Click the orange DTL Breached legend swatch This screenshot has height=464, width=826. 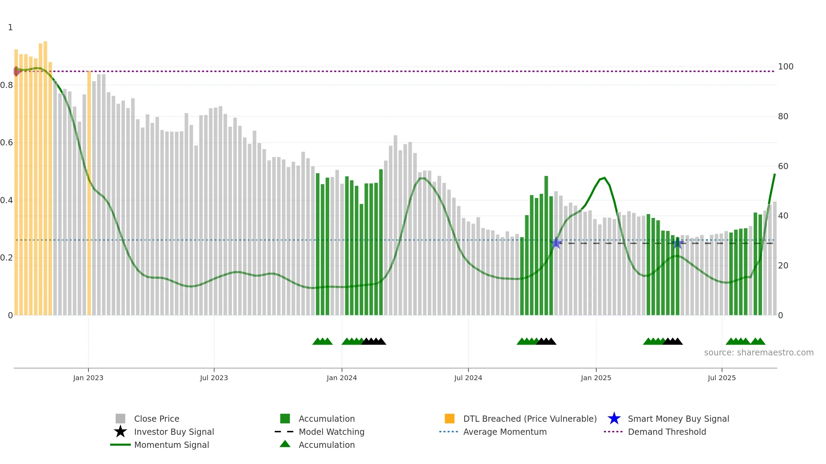449,418
